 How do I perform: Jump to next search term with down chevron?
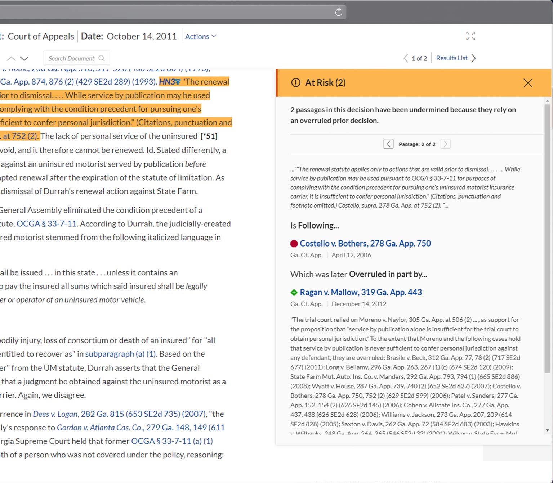coord(24,58)
